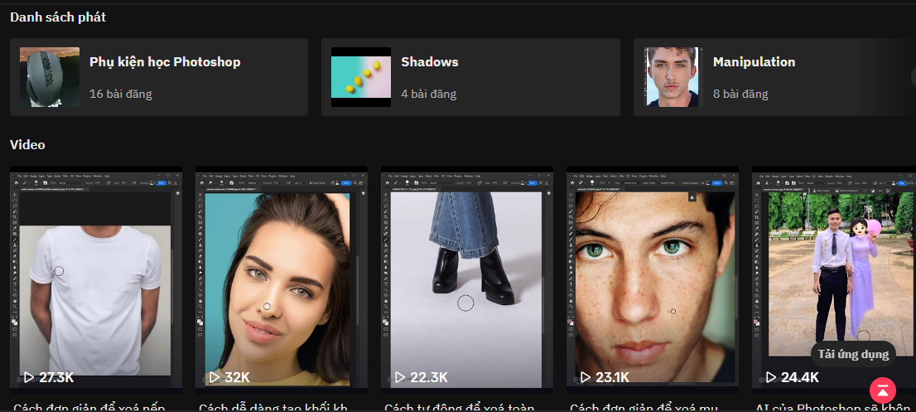Viewport: 916px width, 412px height.
Task: Open video titled 'Cách tự động để xoá toàn'
Action: 458,407
